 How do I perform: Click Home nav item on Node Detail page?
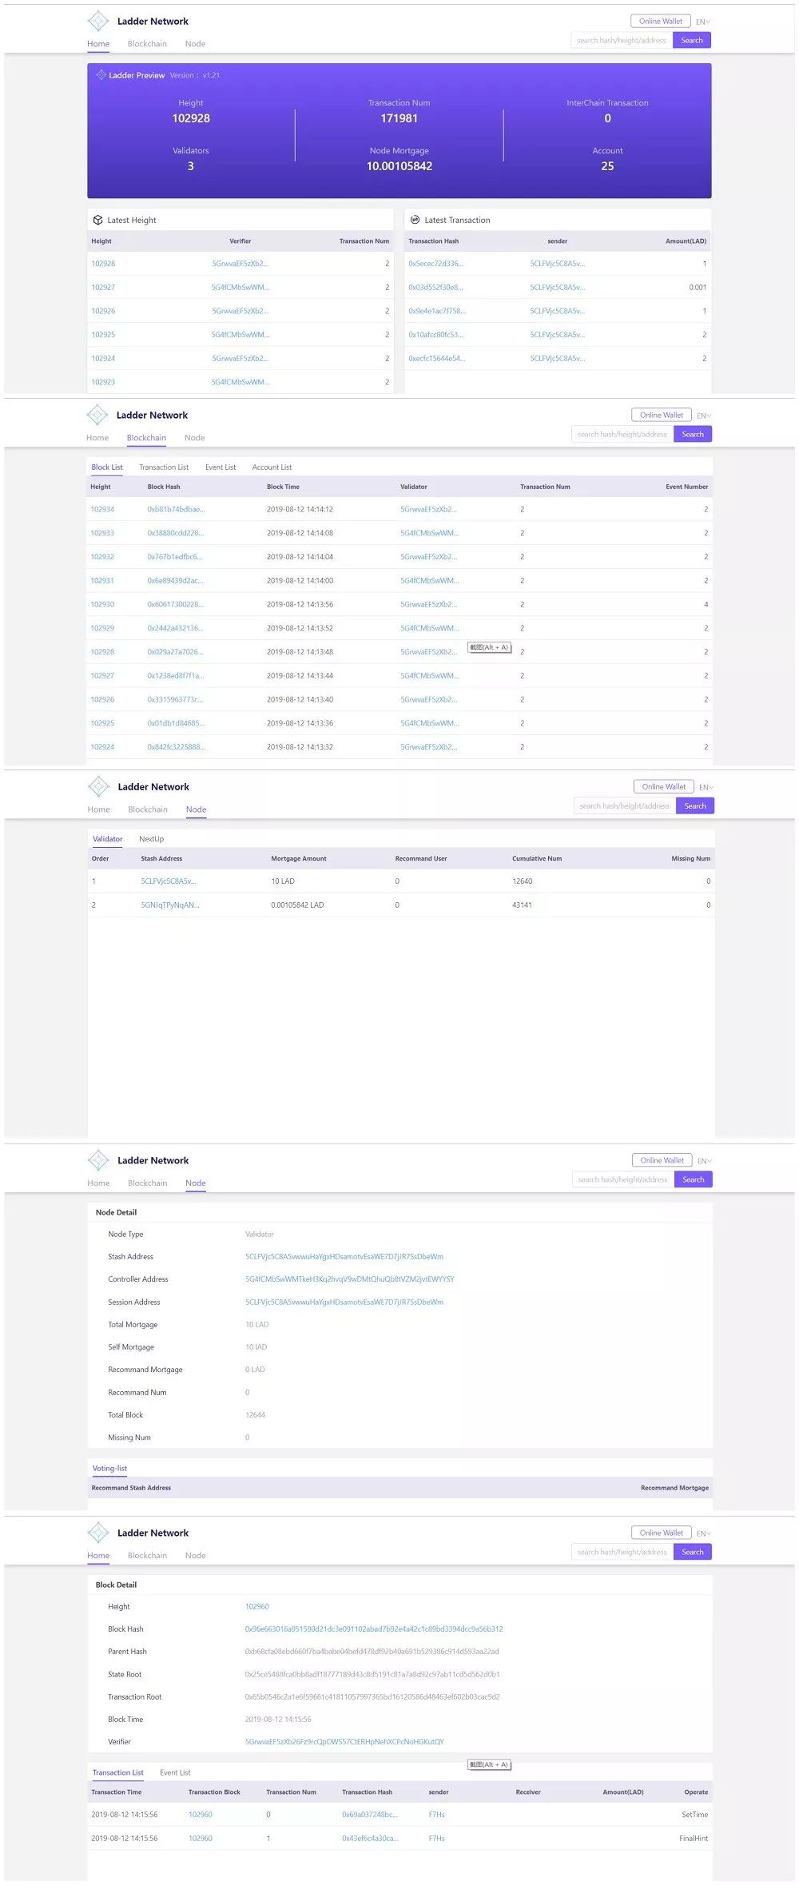(98, 1183)
